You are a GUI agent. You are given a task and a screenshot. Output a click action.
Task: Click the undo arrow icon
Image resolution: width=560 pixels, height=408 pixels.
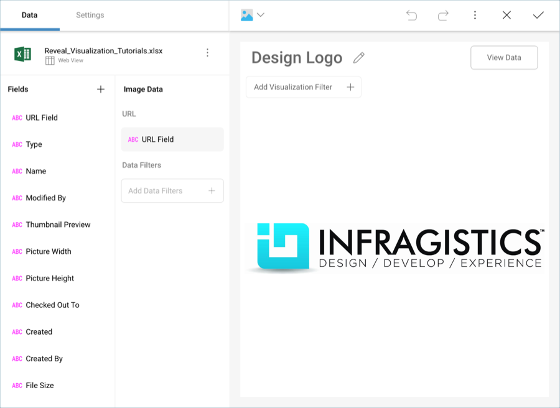411,16
